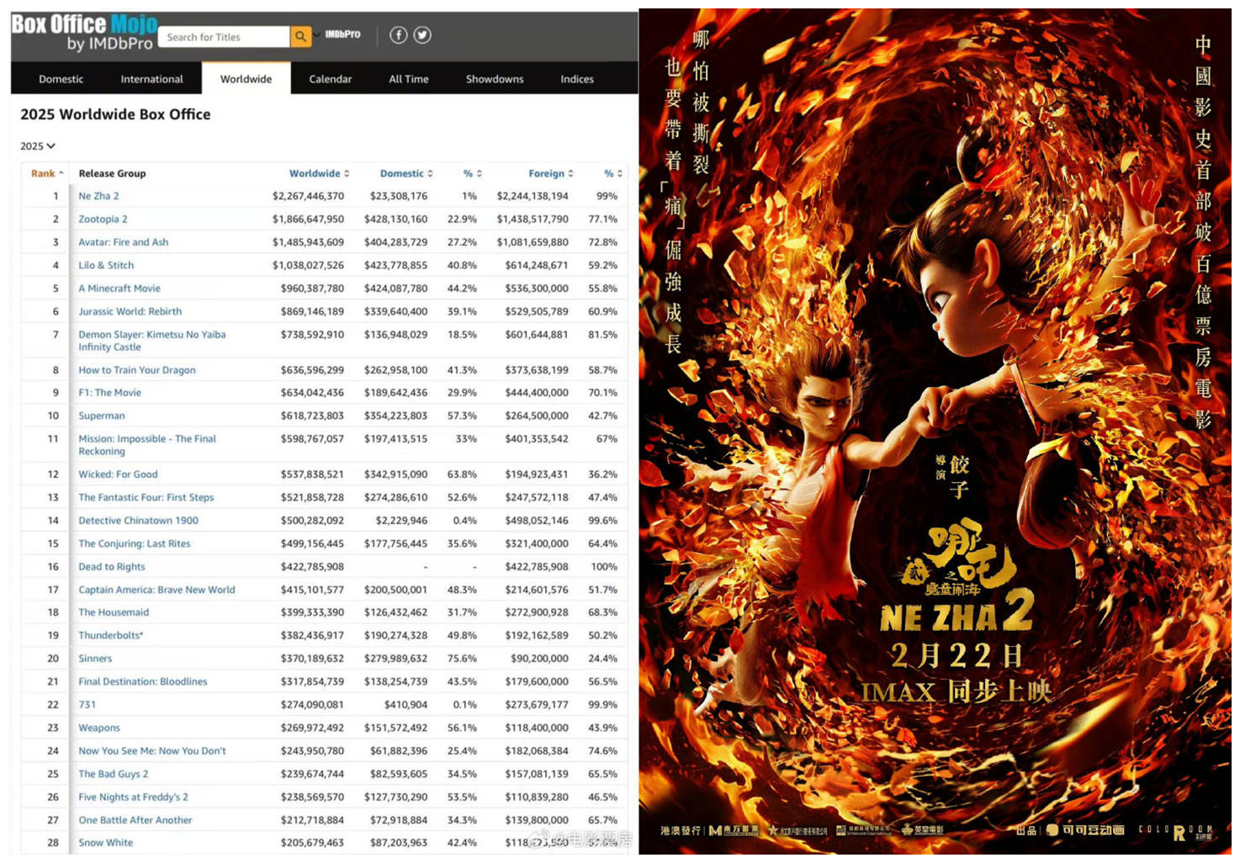Open A Minecraft Movie link
1240x863 pixels.
[119, 289]
